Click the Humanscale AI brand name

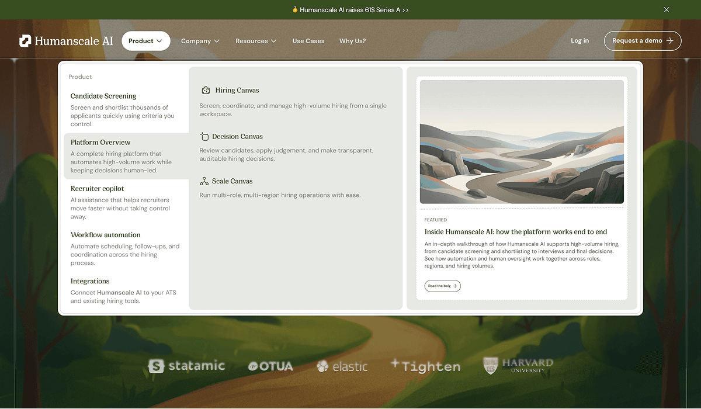point(74,41)
